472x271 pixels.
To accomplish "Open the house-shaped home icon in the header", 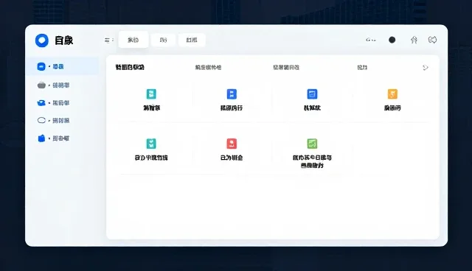I will pyautogui.click(x=414, y=40).
